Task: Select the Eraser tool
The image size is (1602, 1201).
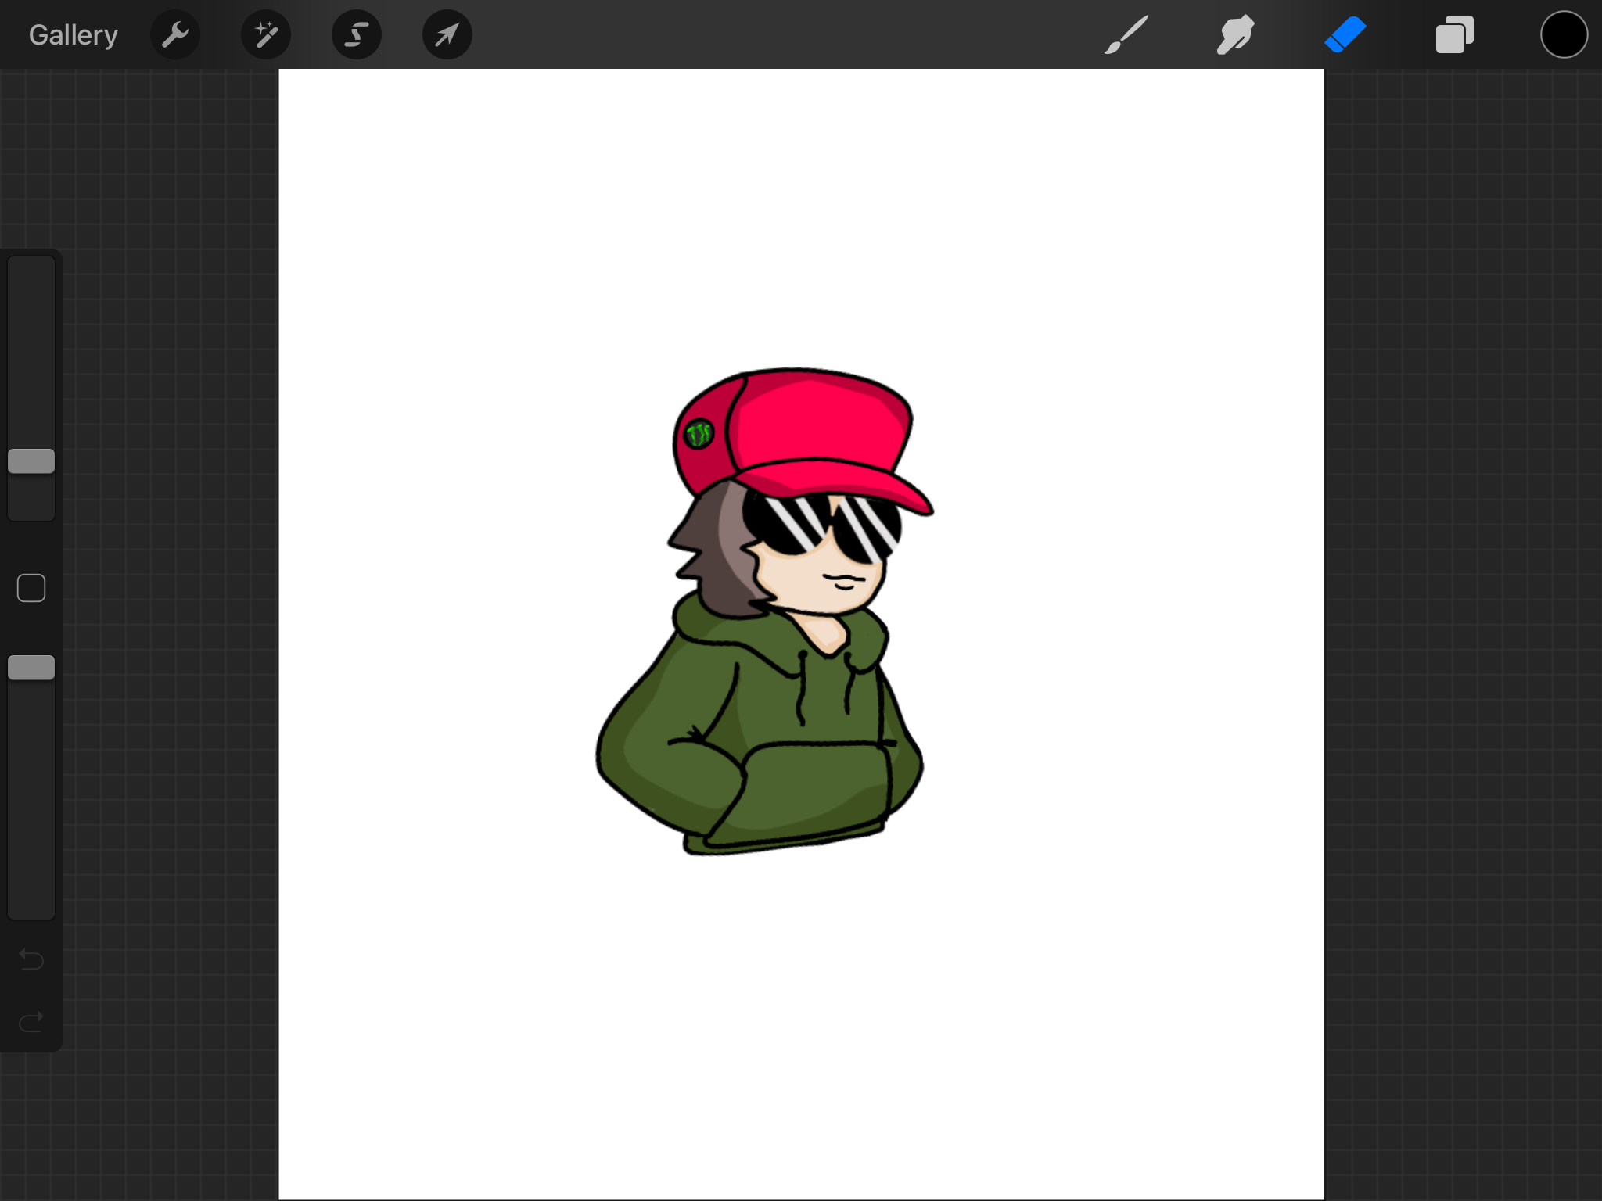Action: click(1345, 35)
